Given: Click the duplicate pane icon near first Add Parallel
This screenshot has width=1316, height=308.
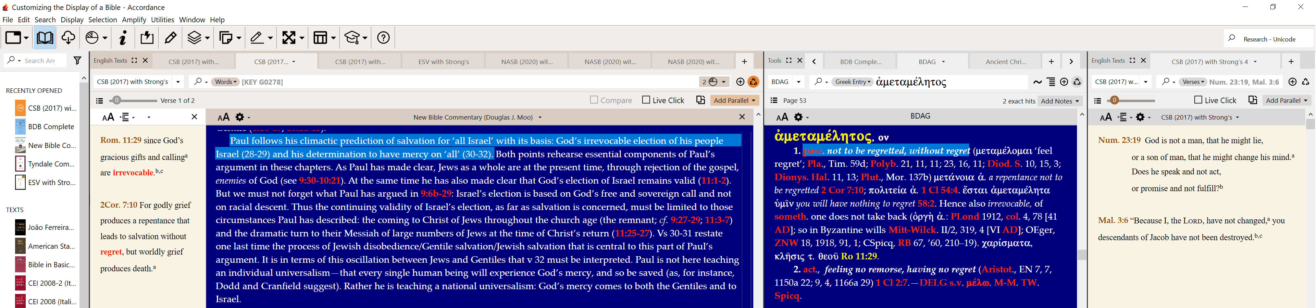Looking at the screenshot, I should (x=701, y=100).
